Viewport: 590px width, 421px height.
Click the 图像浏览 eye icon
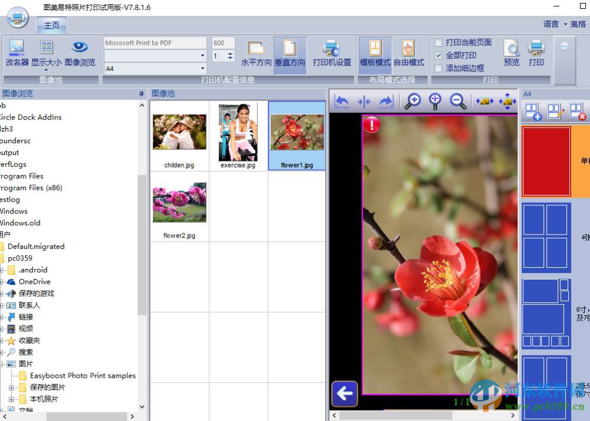80,53
